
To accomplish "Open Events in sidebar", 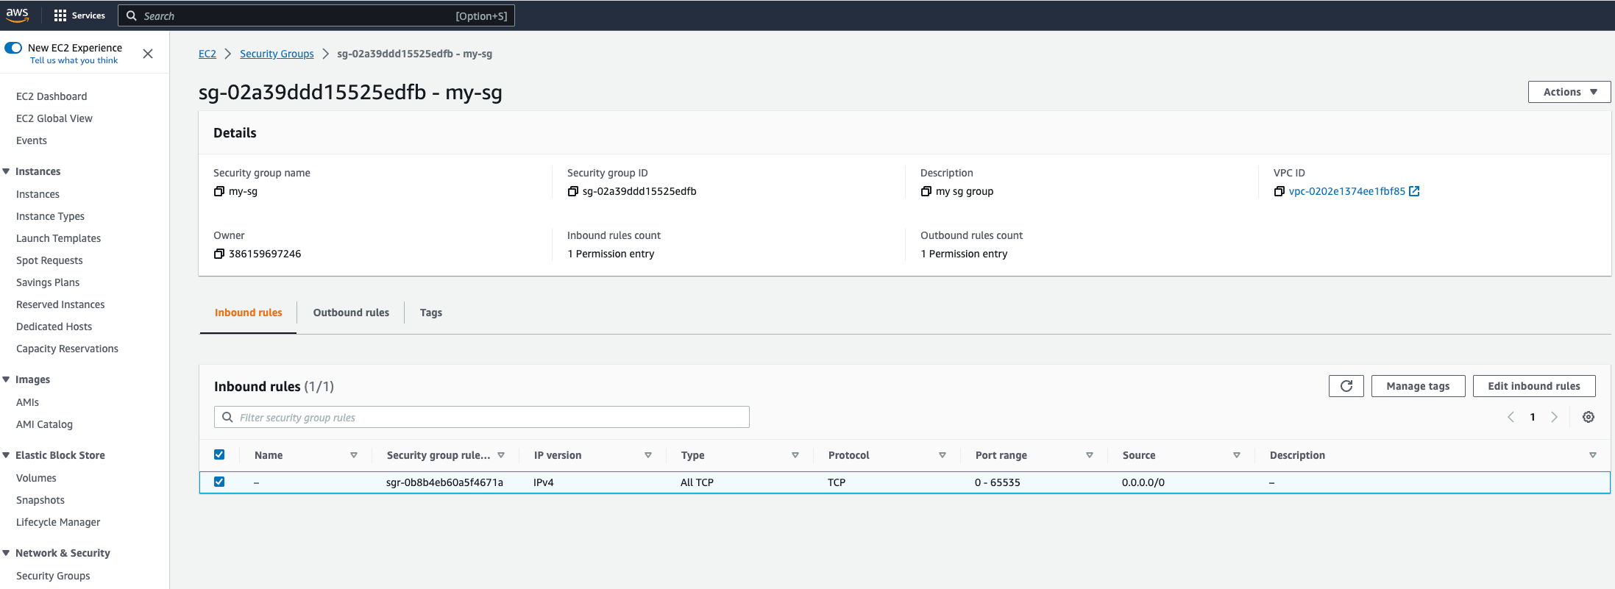I will tap(32, 140).
